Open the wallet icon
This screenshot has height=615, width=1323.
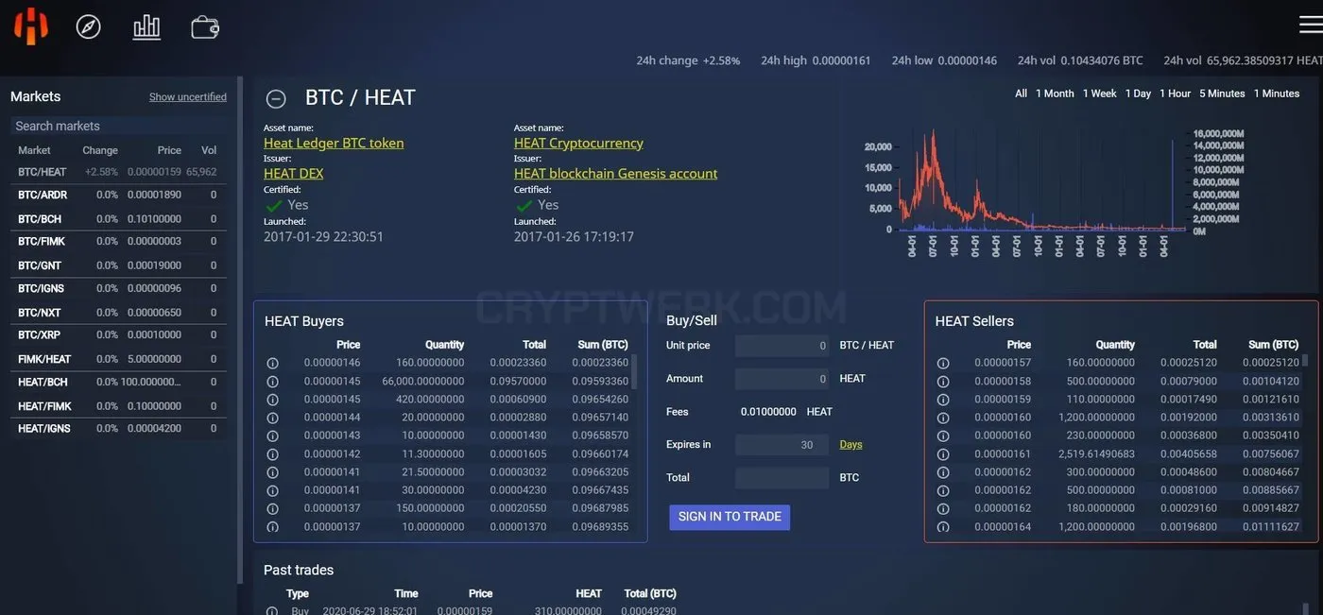205,26
